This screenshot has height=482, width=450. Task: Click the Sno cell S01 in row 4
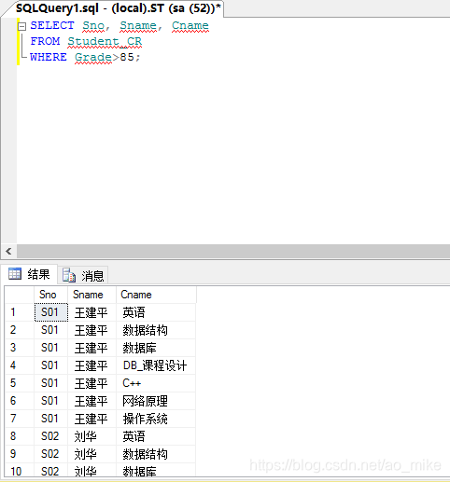(51, 365)
